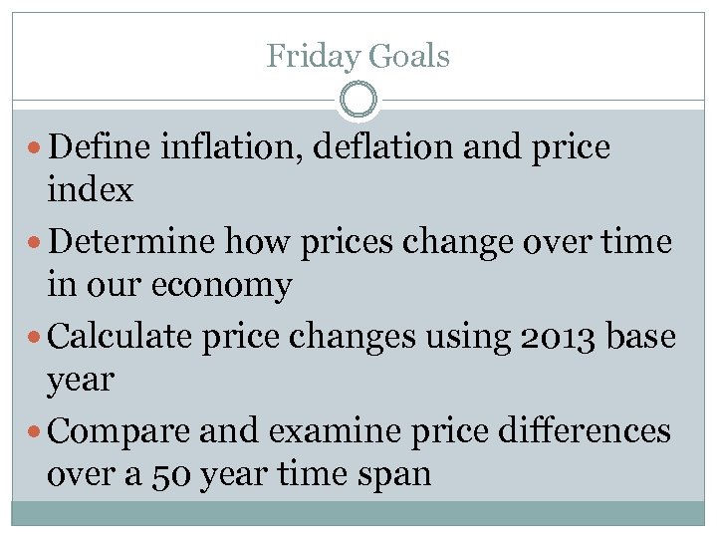
Task: Click the word "Compare" in fourth bullet
Action: pos(119,431)
